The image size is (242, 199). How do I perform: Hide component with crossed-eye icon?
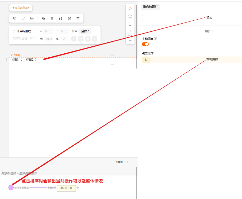tap(43, 19)
